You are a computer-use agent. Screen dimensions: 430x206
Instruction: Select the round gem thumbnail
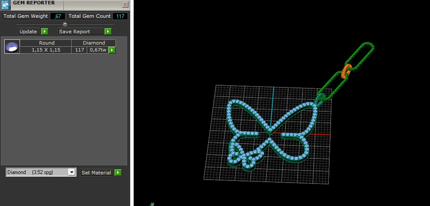12,46
